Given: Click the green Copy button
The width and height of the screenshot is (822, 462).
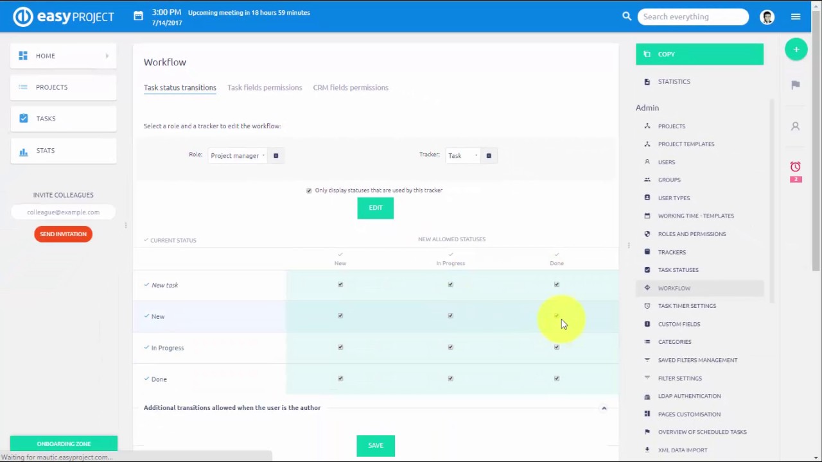Looking at the screenshot, I should click(x=699, y=55).
